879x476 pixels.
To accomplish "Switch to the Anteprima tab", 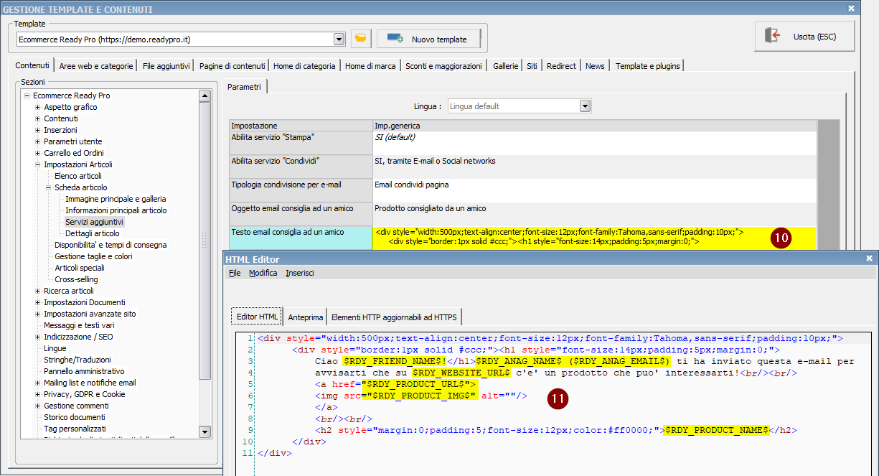I will [x=304, y=317].
